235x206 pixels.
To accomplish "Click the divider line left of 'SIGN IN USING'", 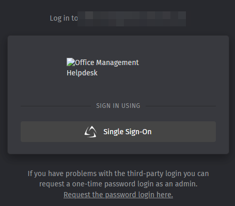I will [x=56, y=106].
